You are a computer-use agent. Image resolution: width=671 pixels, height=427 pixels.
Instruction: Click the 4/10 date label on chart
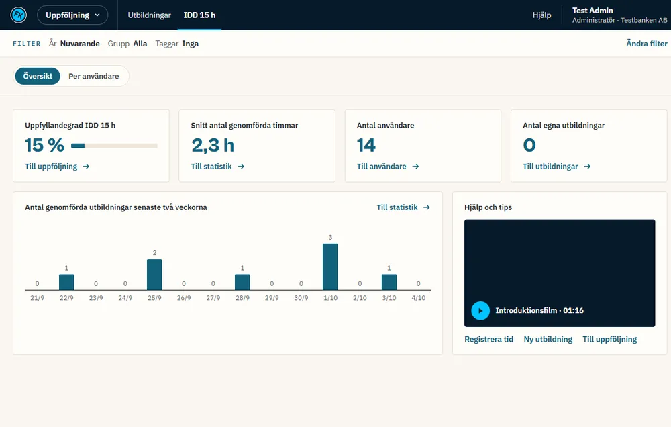418,298
